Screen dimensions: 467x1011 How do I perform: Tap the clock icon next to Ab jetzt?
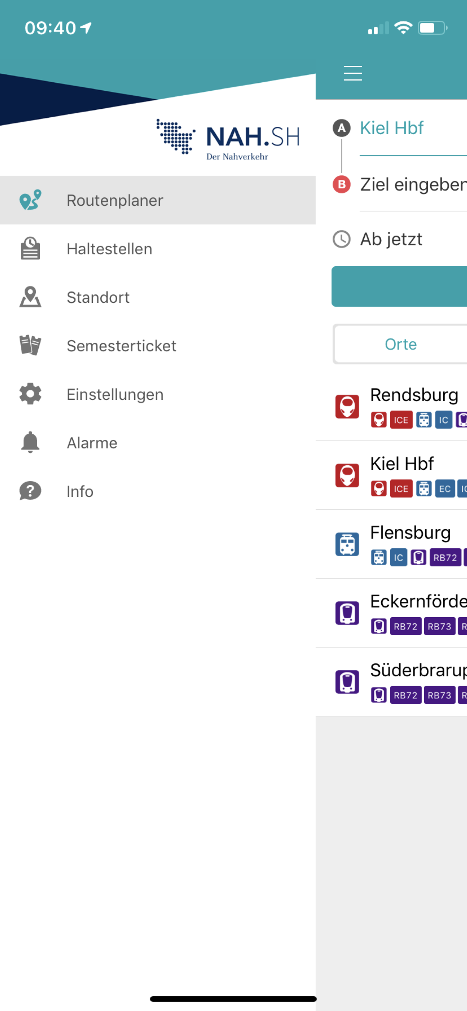341,239
